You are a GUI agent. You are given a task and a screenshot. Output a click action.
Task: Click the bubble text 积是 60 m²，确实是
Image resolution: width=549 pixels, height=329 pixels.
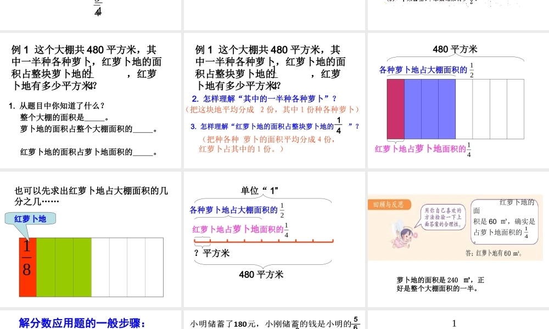point(504,222)
